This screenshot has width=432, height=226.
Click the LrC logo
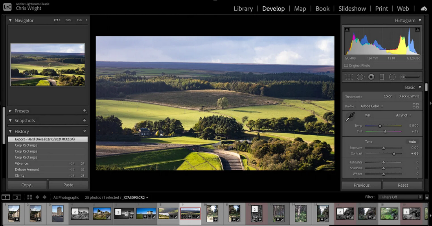[7, 7]
